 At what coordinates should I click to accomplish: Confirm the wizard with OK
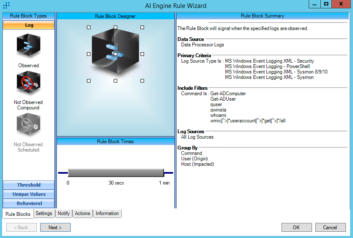pos(297,228)
